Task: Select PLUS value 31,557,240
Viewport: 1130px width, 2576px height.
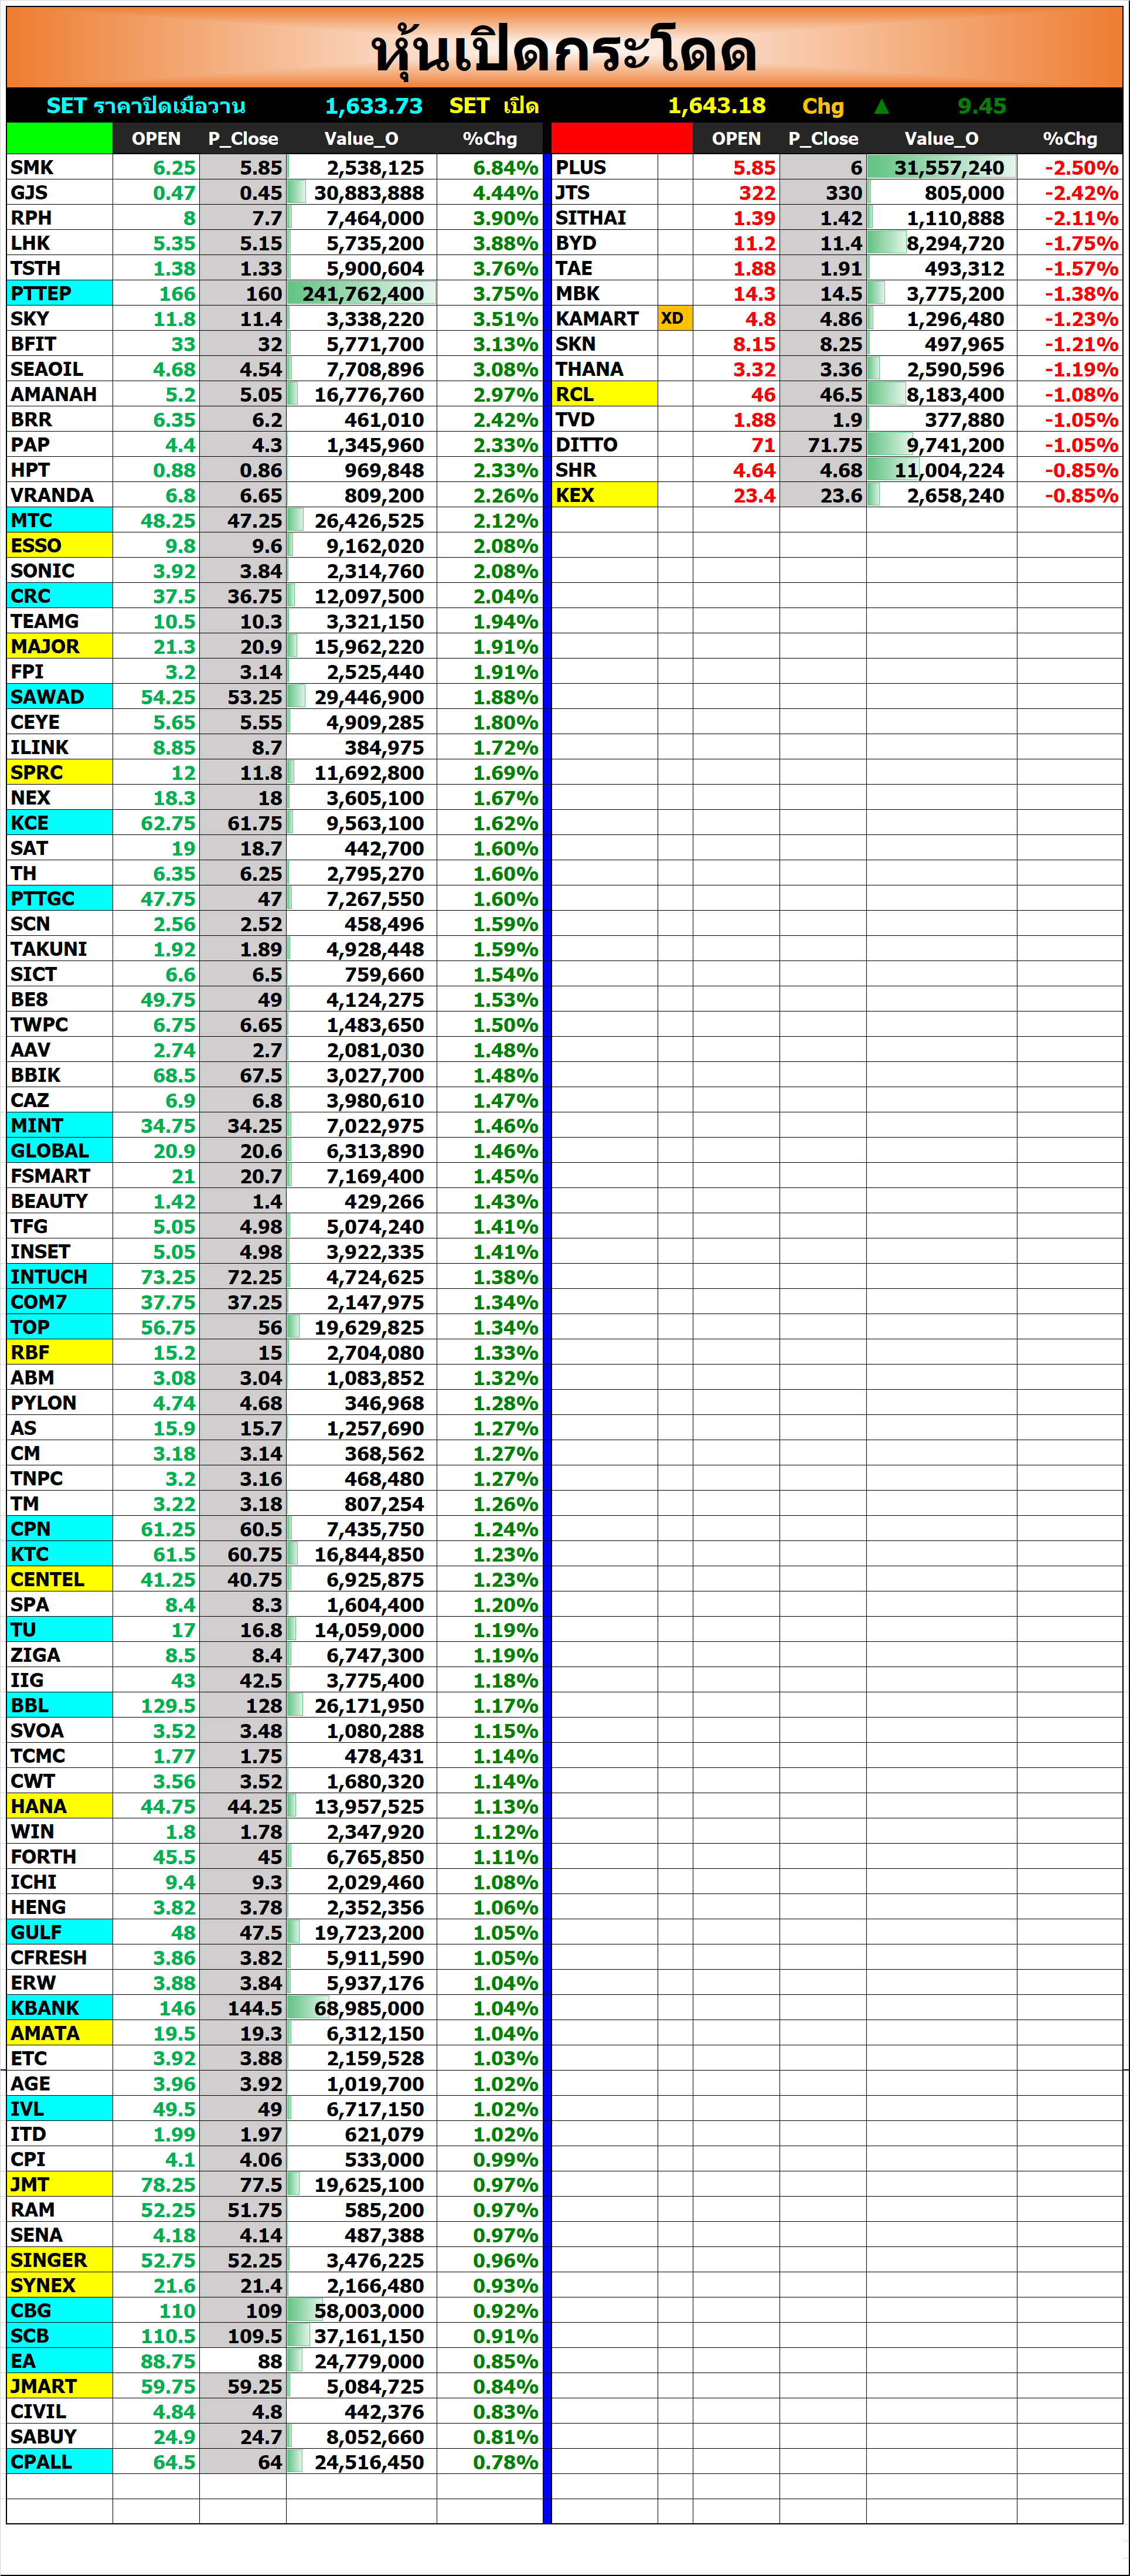Action: click(x=941, y=167)
